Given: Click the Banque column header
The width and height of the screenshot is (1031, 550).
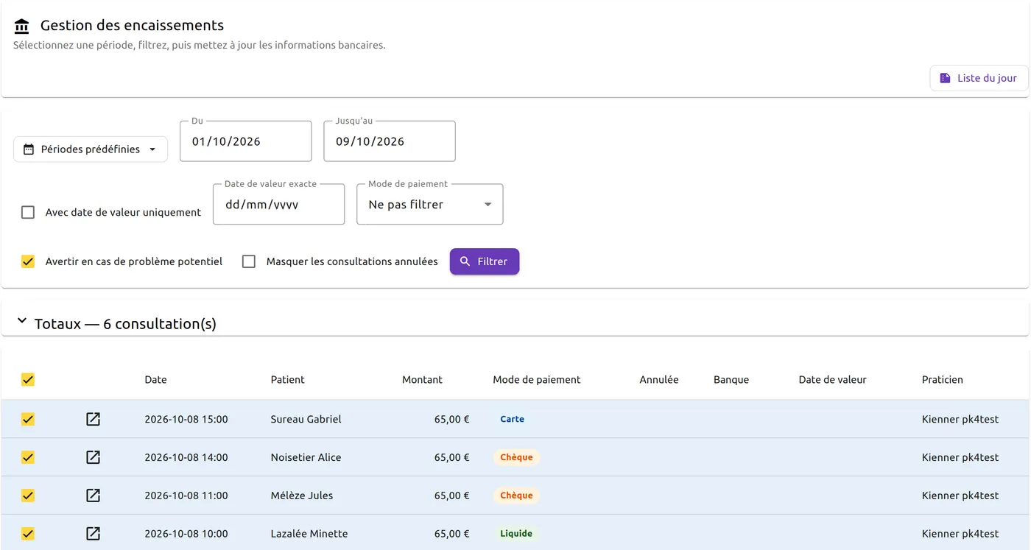Looking at the screenshot, I should 731,380.
